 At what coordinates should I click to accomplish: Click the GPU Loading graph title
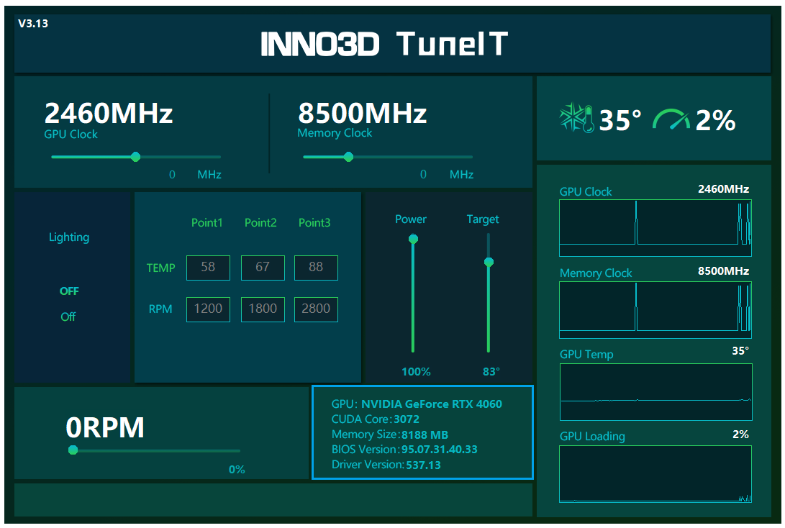coord(592,437)
